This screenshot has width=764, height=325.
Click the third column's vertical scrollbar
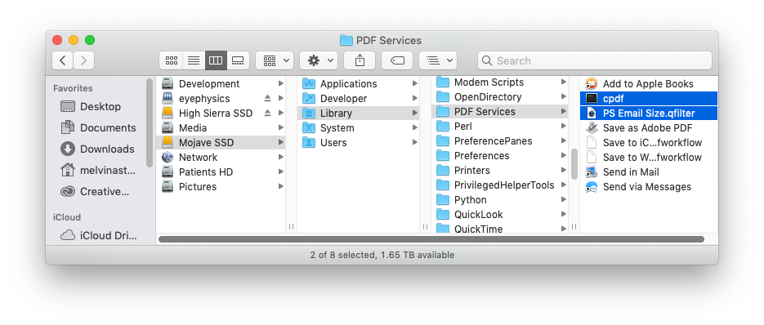pyautogui.click(x=574, y=164)
